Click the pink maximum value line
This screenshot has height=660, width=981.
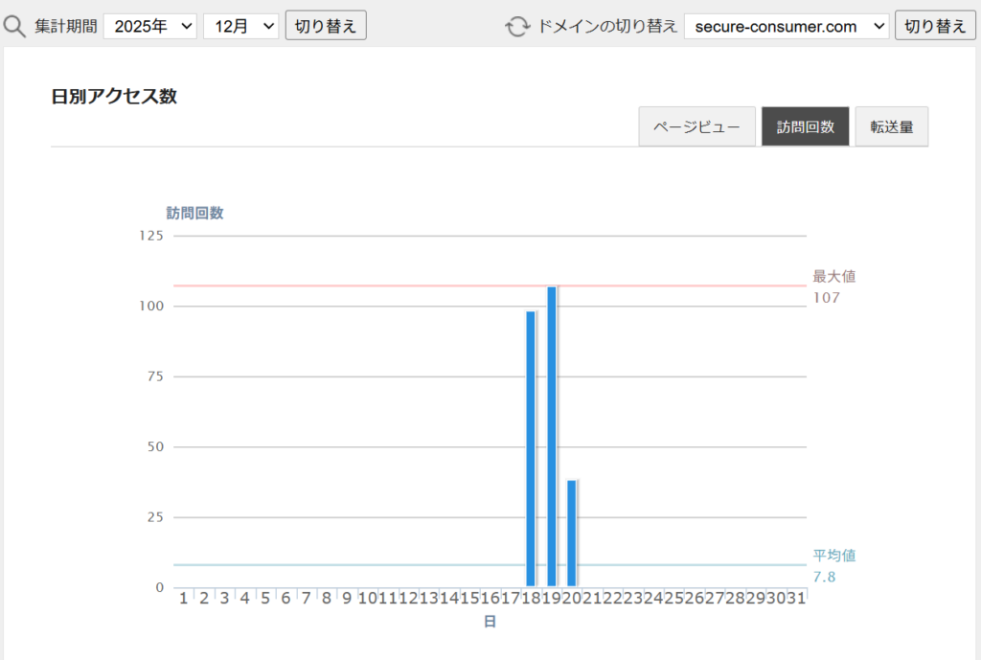(383, 285)
